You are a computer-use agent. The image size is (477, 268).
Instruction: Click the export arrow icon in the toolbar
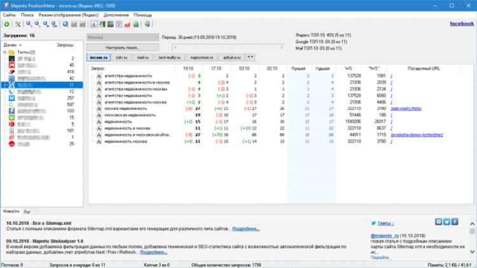[148, 24]
